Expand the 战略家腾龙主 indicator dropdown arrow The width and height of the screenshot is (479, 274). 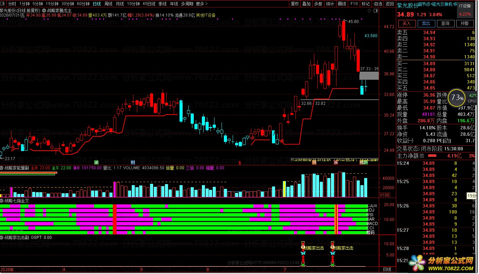click(44, 10)
